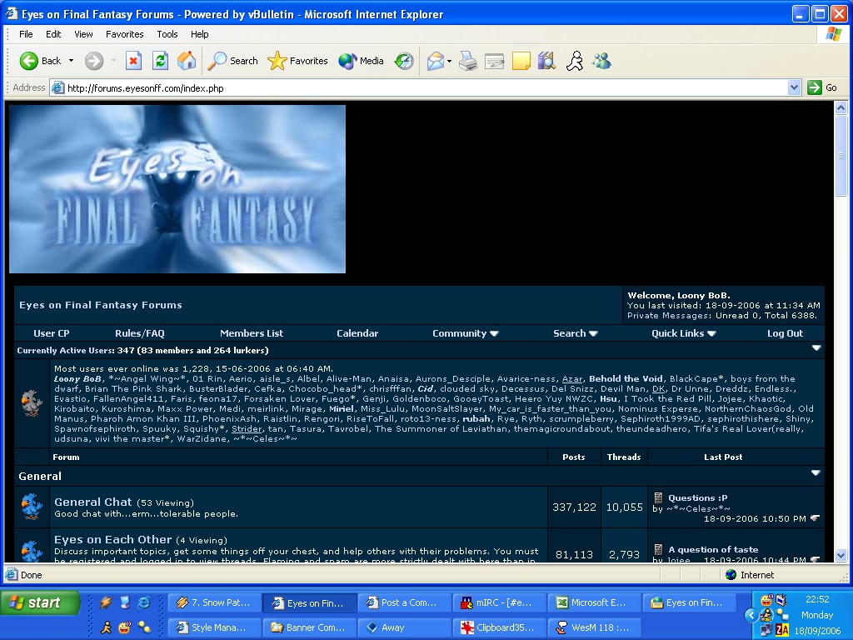This screenshot has width=853, height=640.
Task: Click the AIM running man icon
Action: tap(575, 61)
